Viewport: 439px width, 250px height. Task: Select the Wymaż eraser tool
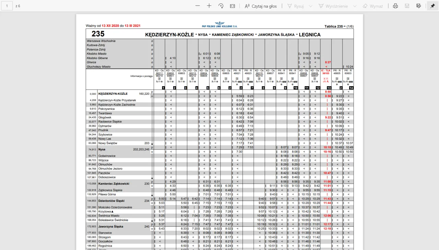click(x=372, y=6)
